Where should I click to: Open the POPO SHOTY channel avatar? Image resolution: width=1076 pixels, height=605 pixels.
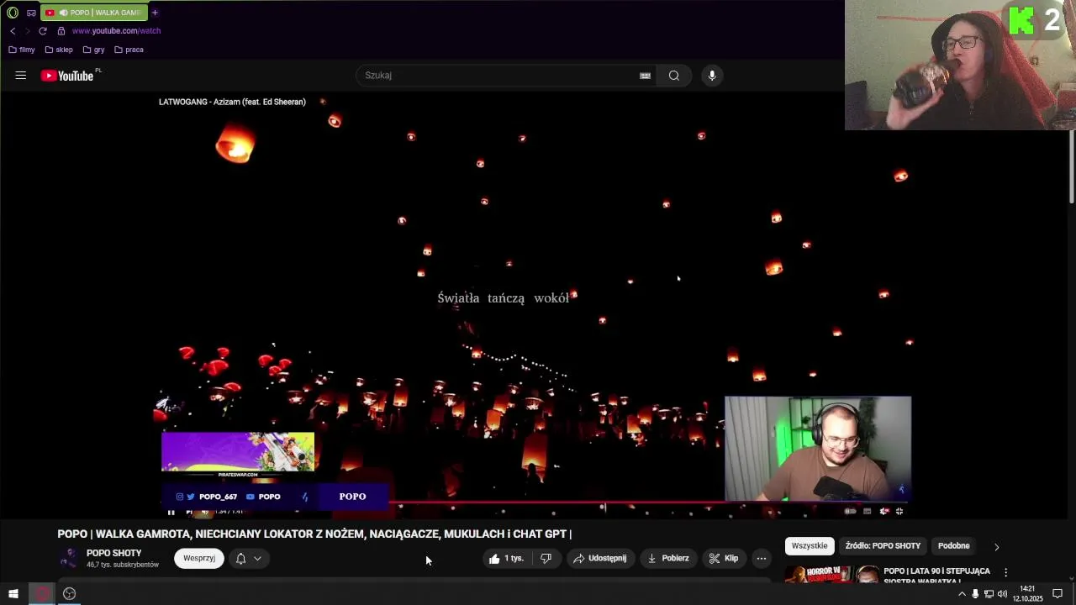pos(68,558)
